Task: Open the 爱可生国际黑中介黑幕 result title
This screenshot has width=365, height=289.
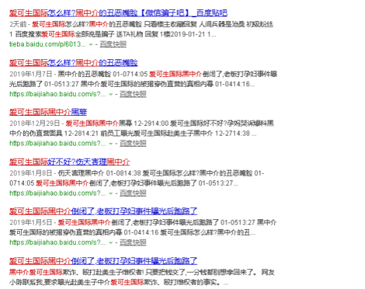Action: 48,112
